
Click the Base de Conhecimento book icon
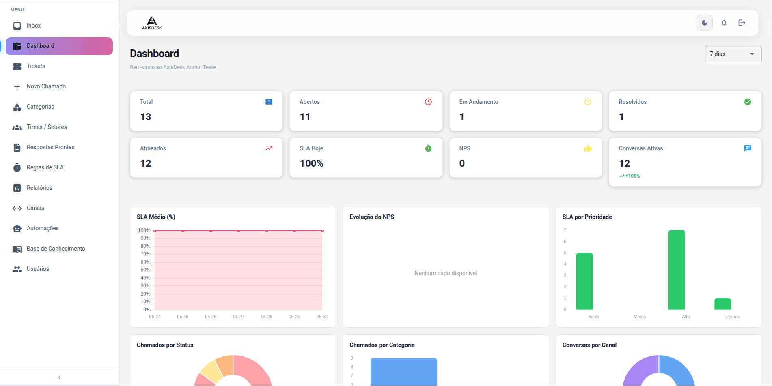(x=17, y=249)
